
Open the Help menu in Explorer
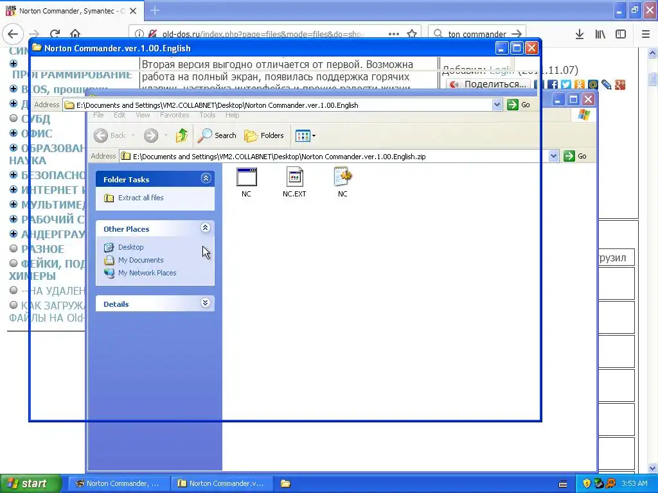[232, 115]
